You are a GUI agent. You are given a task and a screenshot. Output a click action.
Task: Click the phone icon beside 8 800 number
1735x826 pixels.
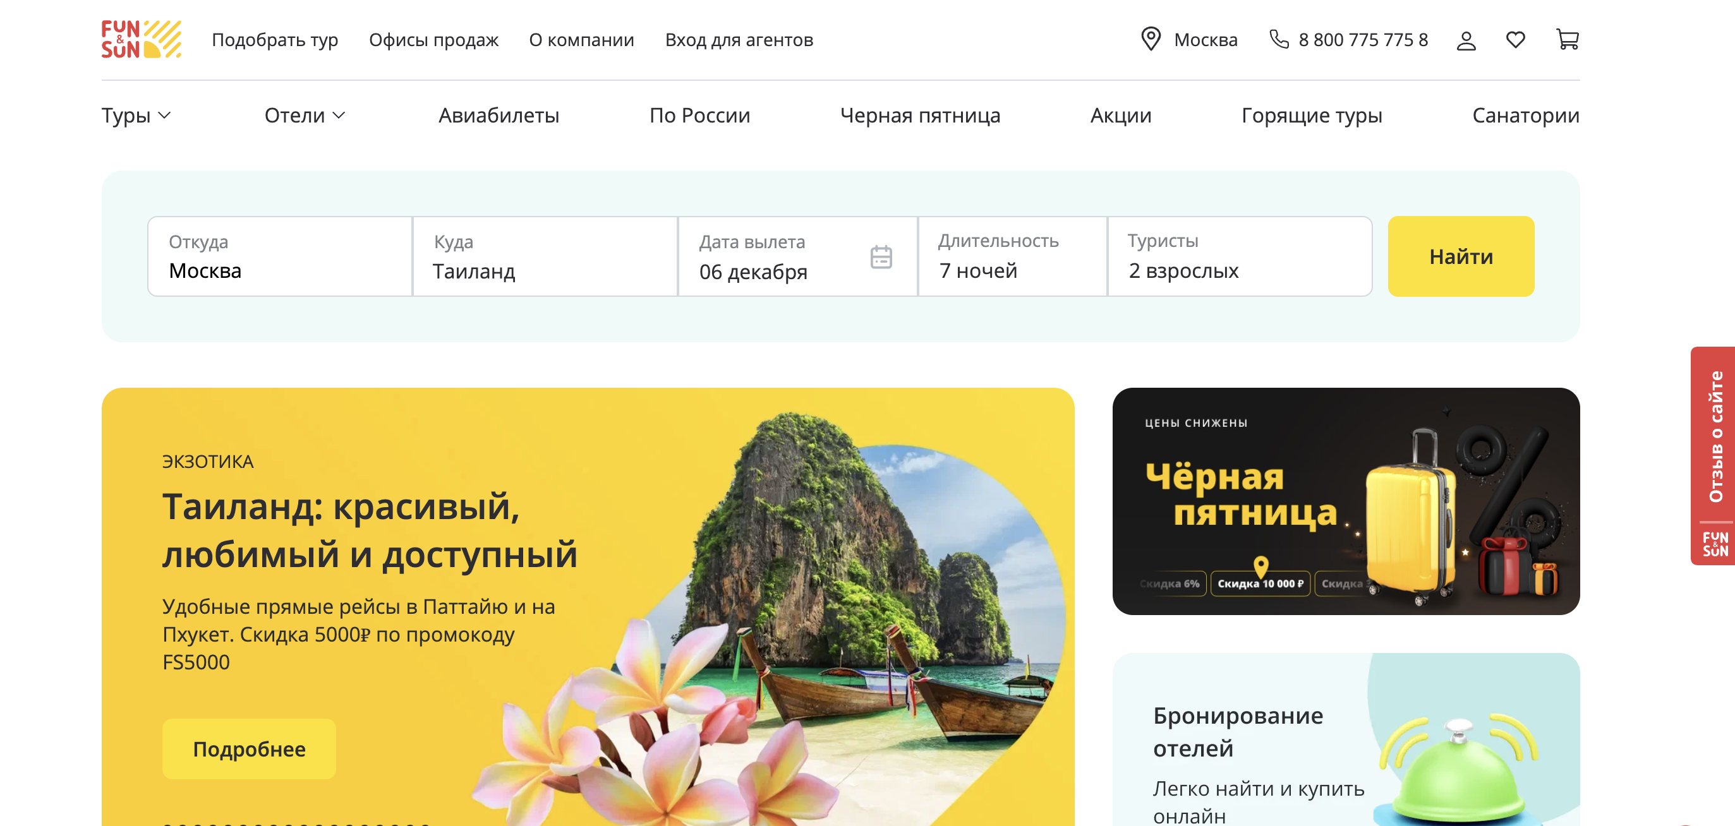pyautogui.click(x=1279, y=39)
